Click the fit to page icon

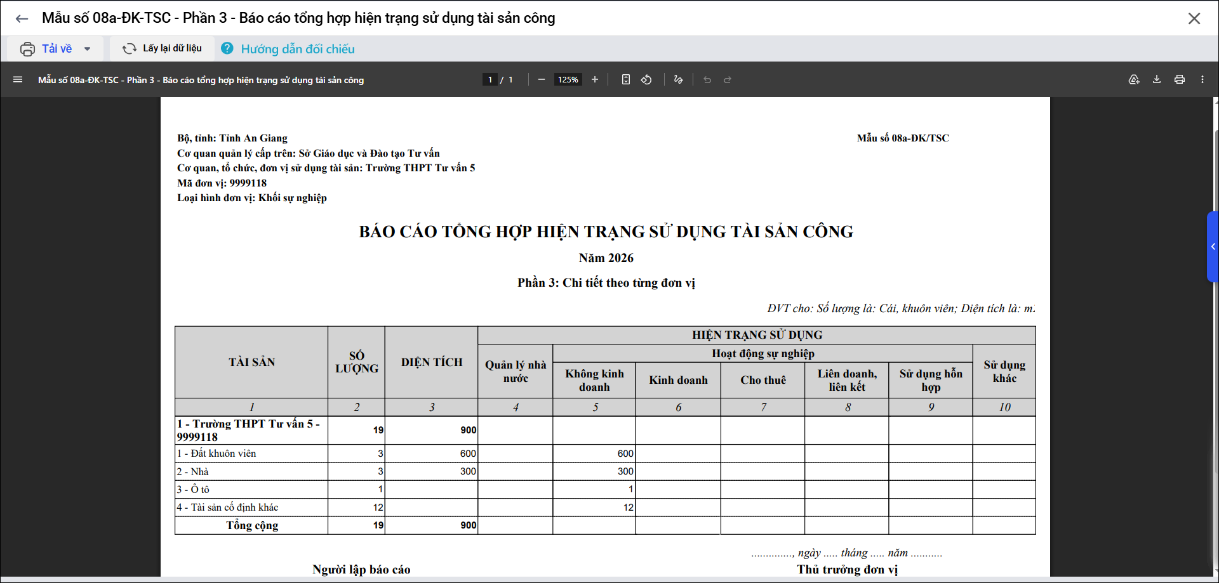coord(626,80)
